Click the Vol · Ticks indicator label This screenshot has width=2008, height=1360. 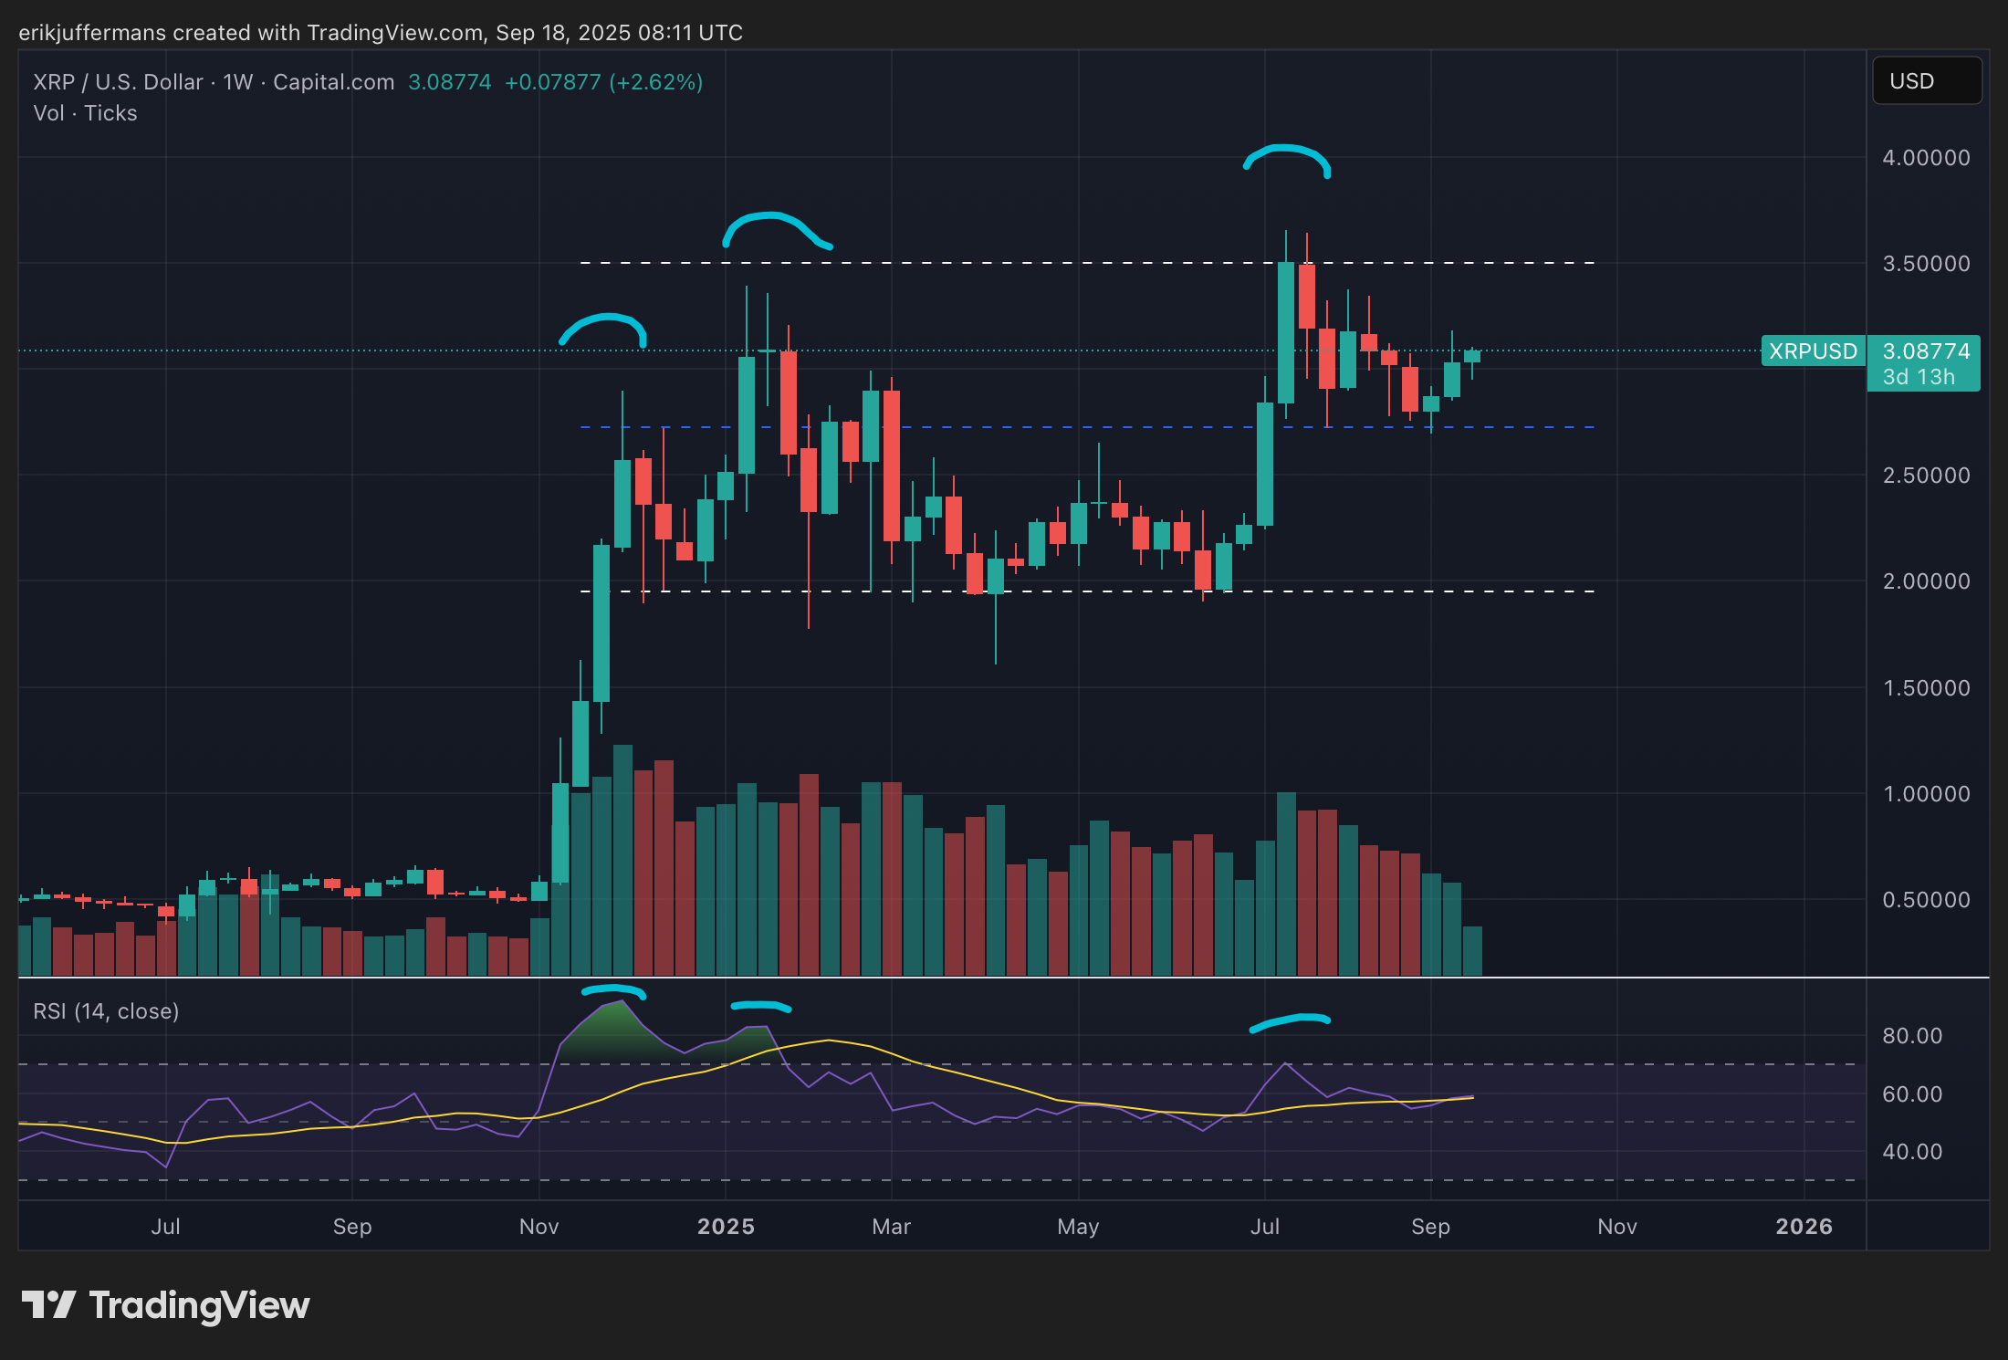85,113
